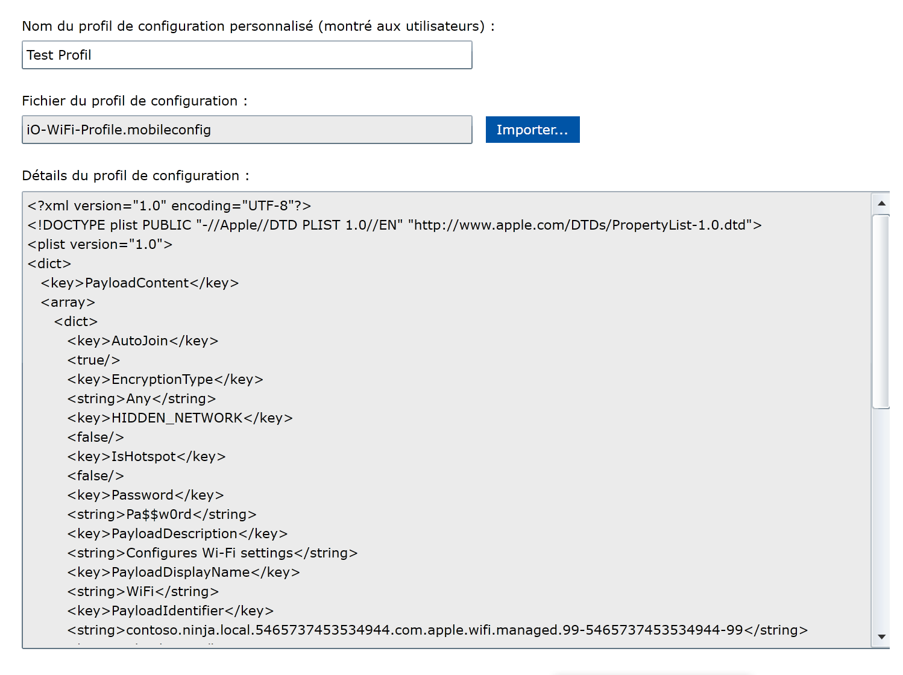903x675 pixels.
Task: Click the scrollbar track below the thumb
Action: (x=881, y=518)
